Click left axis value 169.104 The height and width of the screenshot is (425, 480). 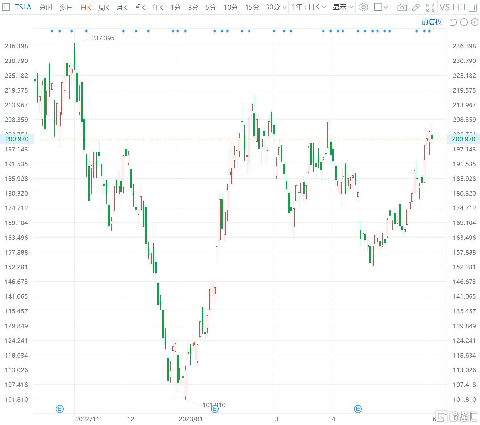point(16,223)
